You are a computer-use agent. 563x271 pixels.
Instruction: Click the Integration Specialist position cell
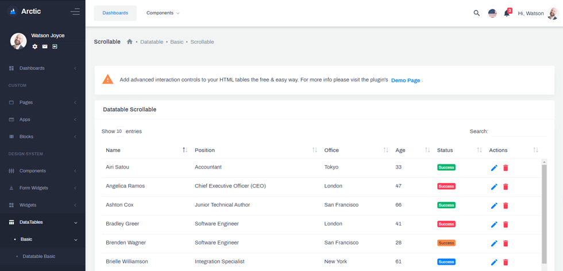(219, 261)
